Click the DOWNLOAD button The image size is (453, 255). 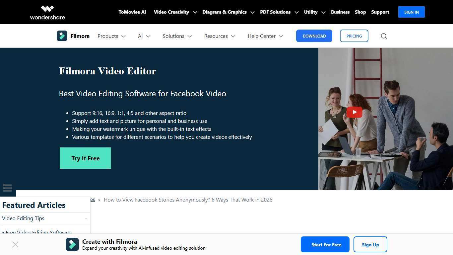[314, 36]
